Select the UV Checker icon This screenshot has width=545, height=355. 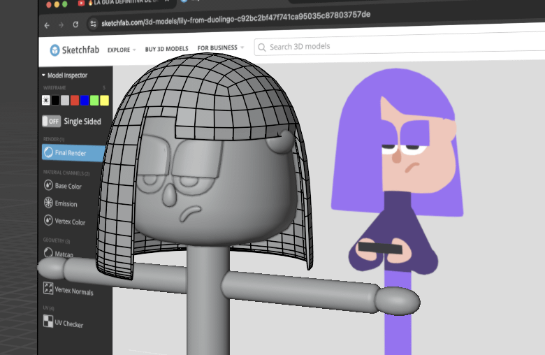[48, 321]
